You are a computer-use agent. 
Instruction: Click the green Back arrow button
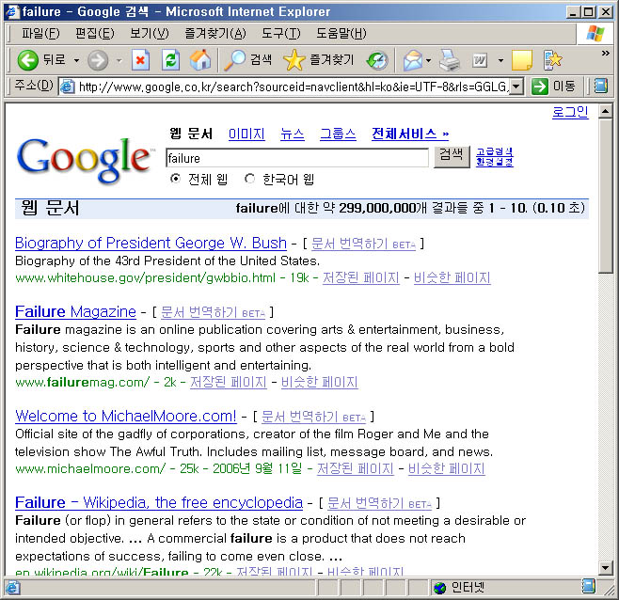27,60
